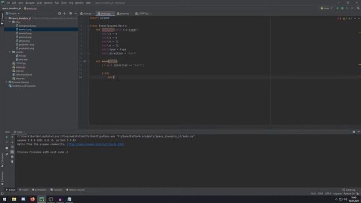Open the Problems tool window
Viewport: 361px width, 203px height.
point(39,190)
